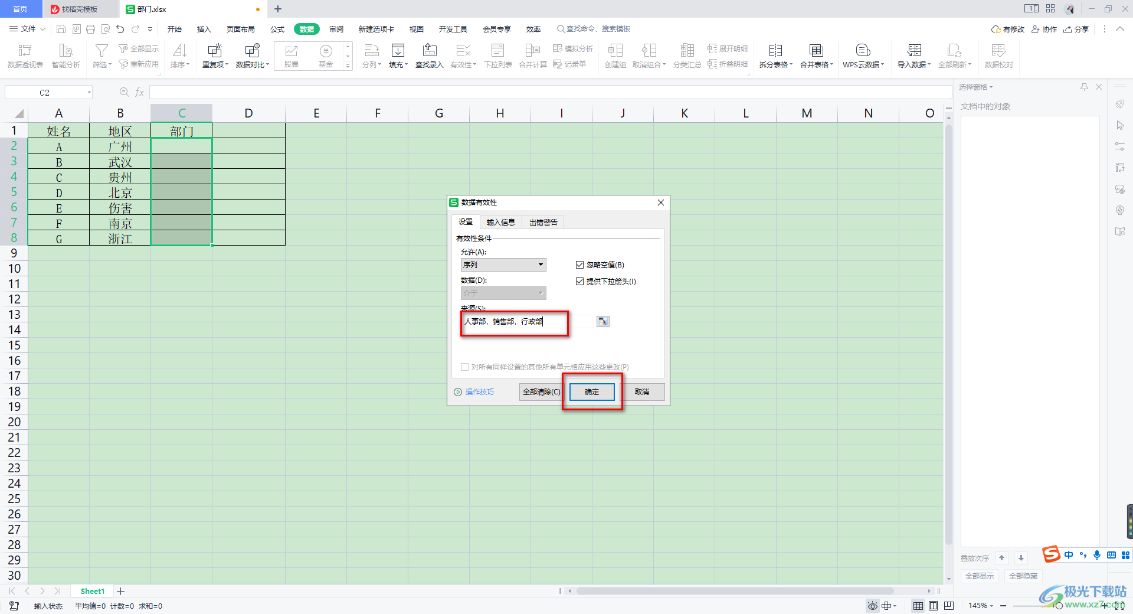
Task: Click the 确定 button
Action: coord(592,392)
